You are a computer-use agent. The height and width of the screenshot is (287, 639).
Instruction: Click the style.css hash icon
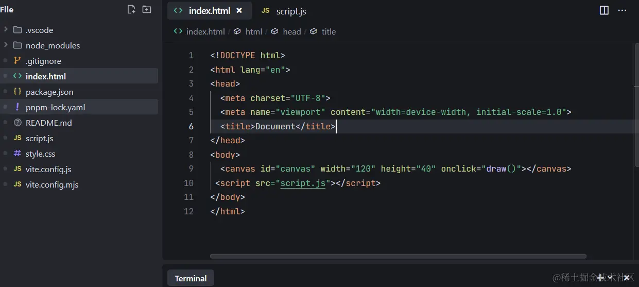coord(18,154)
